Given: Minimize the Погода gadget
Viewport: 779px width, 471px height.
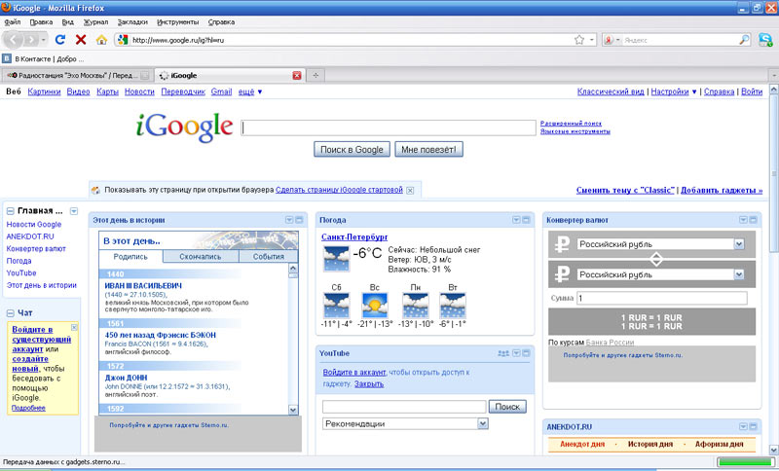Looking at the screenshot, I should click(526, 220).
